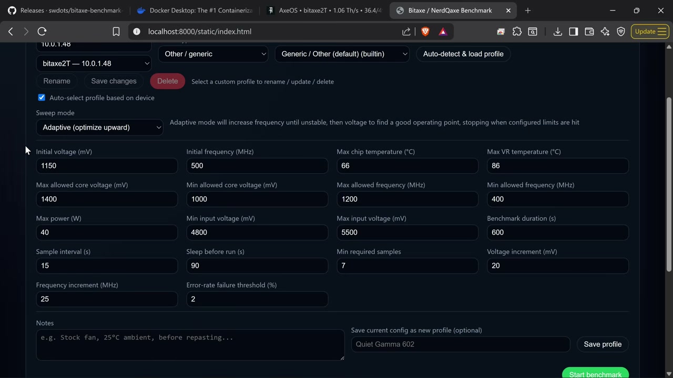Screen dimensions: 673x378
Task: Click the red extension icon left of puzzle
Action: [501, 31]
